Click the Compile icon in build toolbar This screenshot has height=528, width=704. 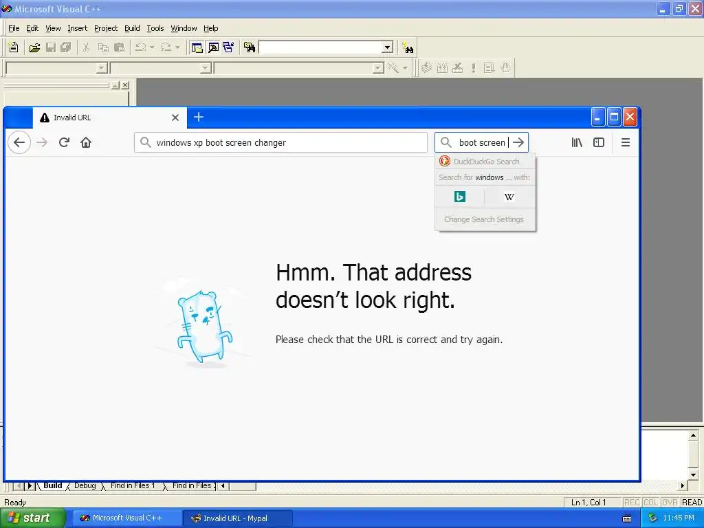pyautogui.click(x=426, y=68)
